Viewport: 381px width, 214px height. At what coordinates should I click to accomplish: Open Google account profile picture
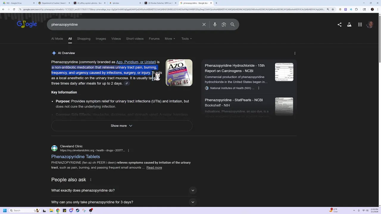point(370,25)
